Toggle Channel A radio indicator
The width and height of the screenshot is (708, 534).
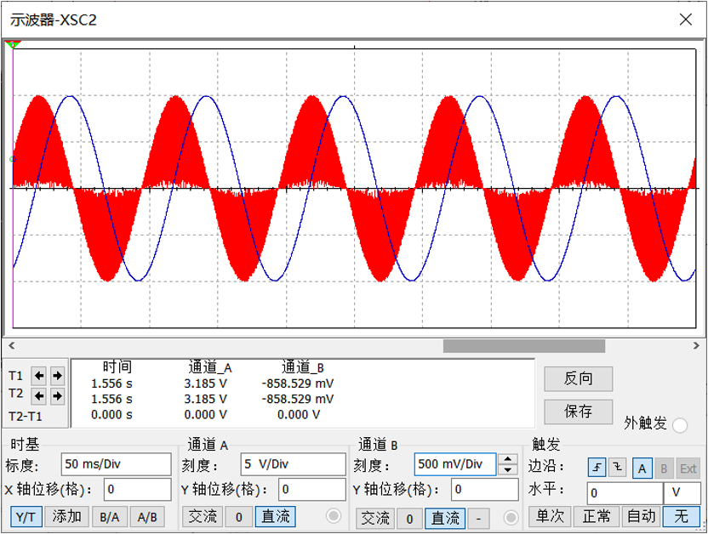coord(334,516)
